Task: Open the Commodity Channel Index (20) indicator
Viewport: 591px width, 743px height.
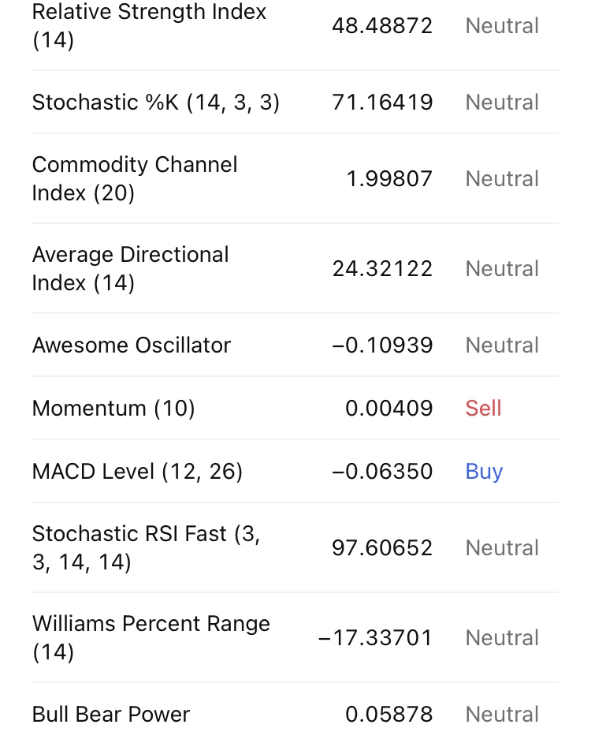Action: click(135, 178)
